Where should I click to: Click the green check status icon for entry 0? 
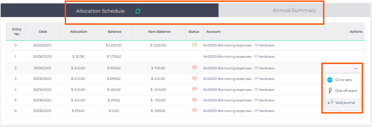[x=194, y=45]
